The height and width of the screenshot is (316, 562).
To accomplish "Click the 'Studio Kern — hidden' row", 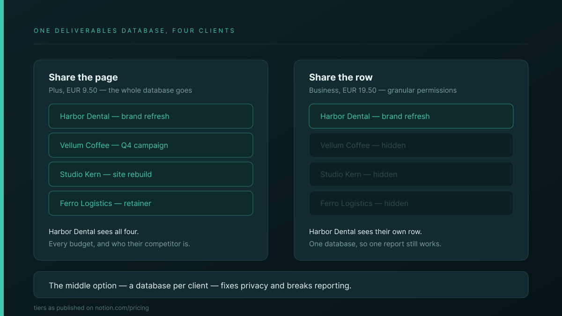I will tap(411, 174).
